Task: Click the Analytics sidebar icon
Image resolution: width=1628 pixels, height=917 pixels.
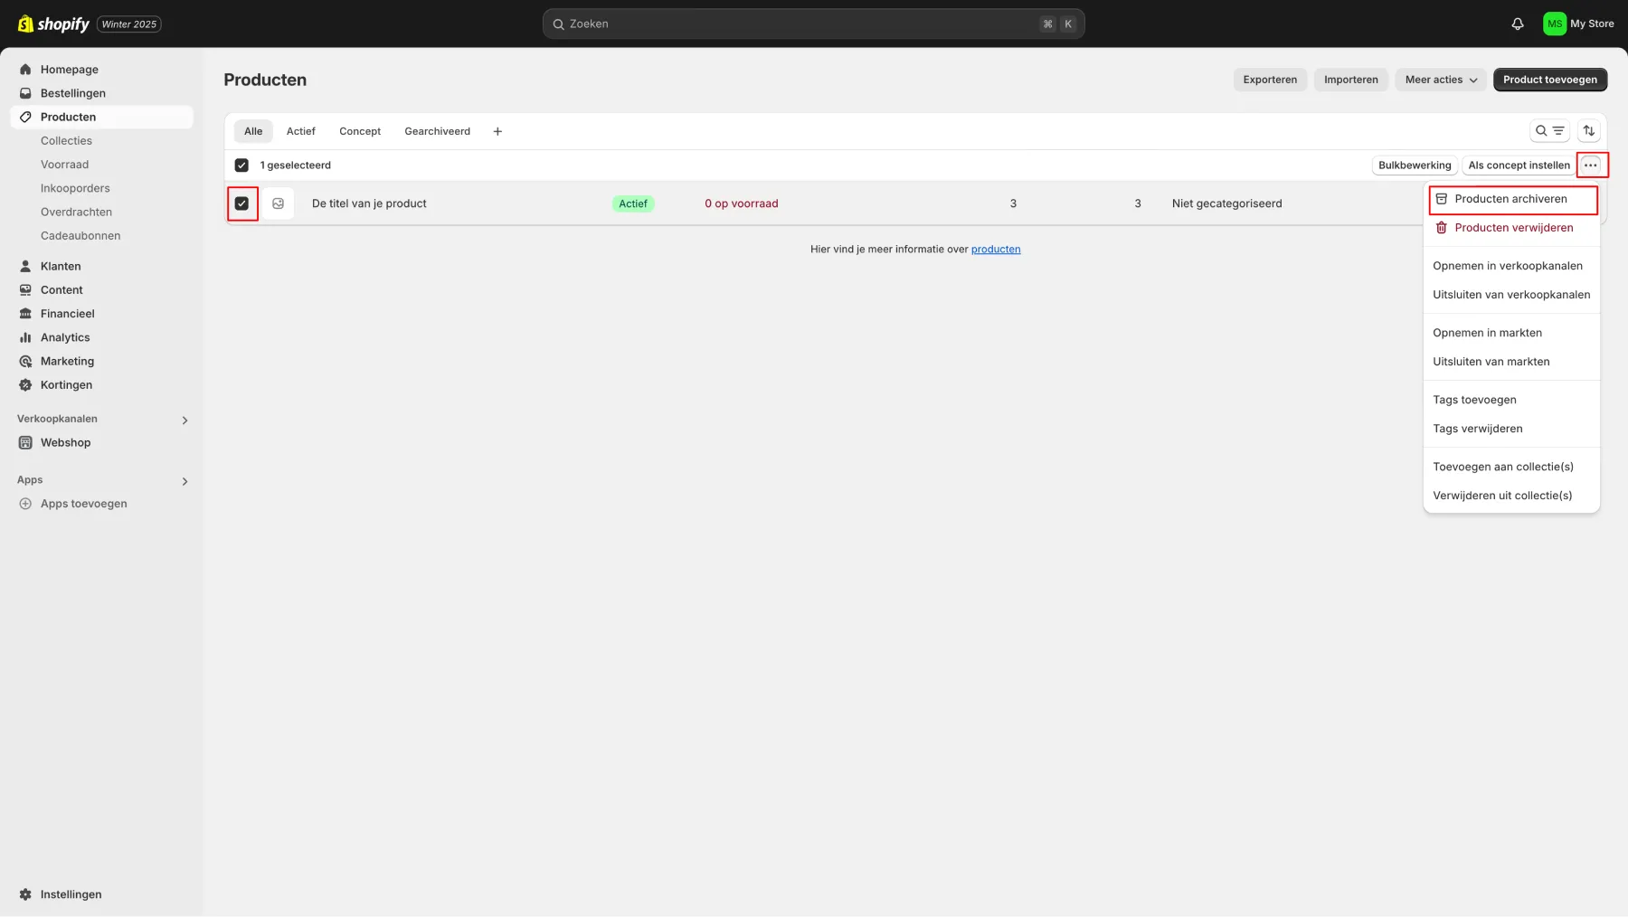Action: (25, 337)
